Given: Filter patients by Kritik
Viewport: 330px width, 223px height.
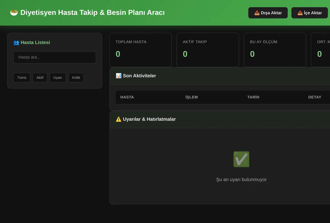Looking at the screenshot, I should (x=76, y=78).
